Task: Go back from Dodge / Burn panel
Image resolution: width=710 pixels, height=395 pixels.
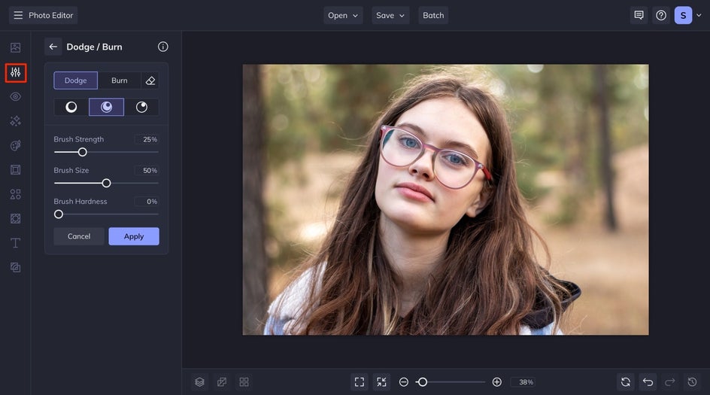Action: [53, 47]
